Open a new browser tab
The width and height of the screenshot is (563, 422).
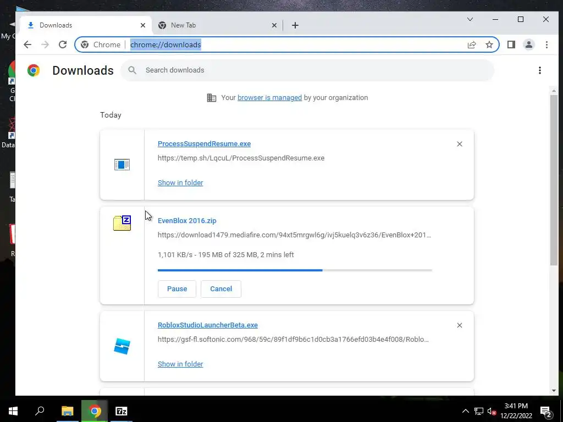(x=295, y=25)
